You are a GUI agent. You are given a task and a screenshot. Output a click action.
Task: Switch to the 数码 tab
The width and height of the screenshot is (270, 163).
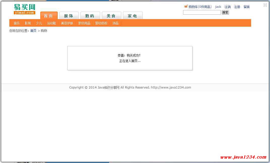tap(90, 16)
